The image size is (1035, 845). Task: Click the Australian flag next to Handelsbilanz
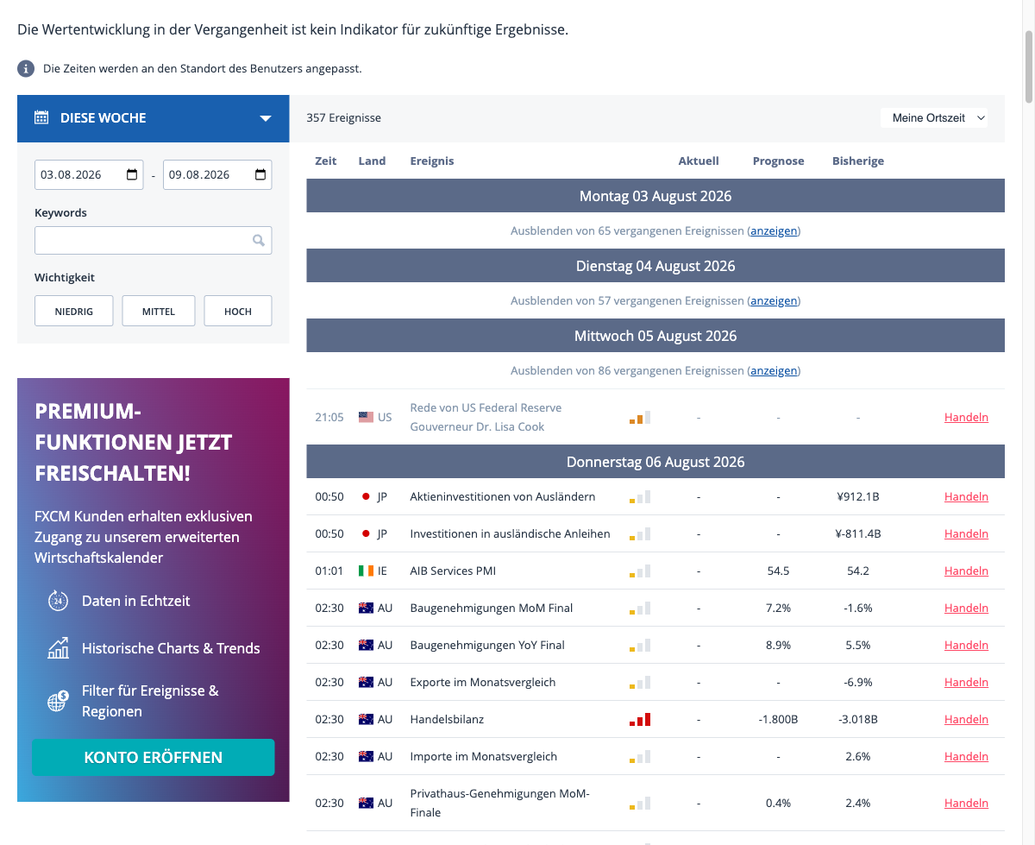coord(366,719)
